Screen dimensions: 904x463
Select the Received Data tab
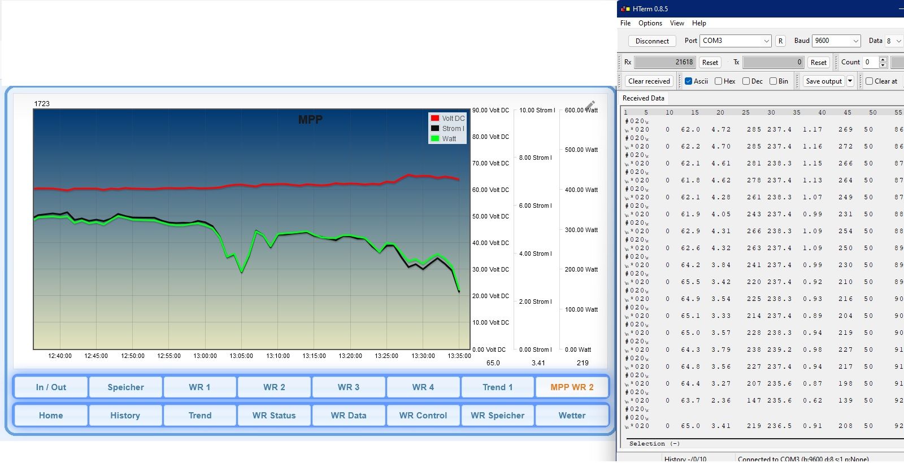click(x=644, y=98)
